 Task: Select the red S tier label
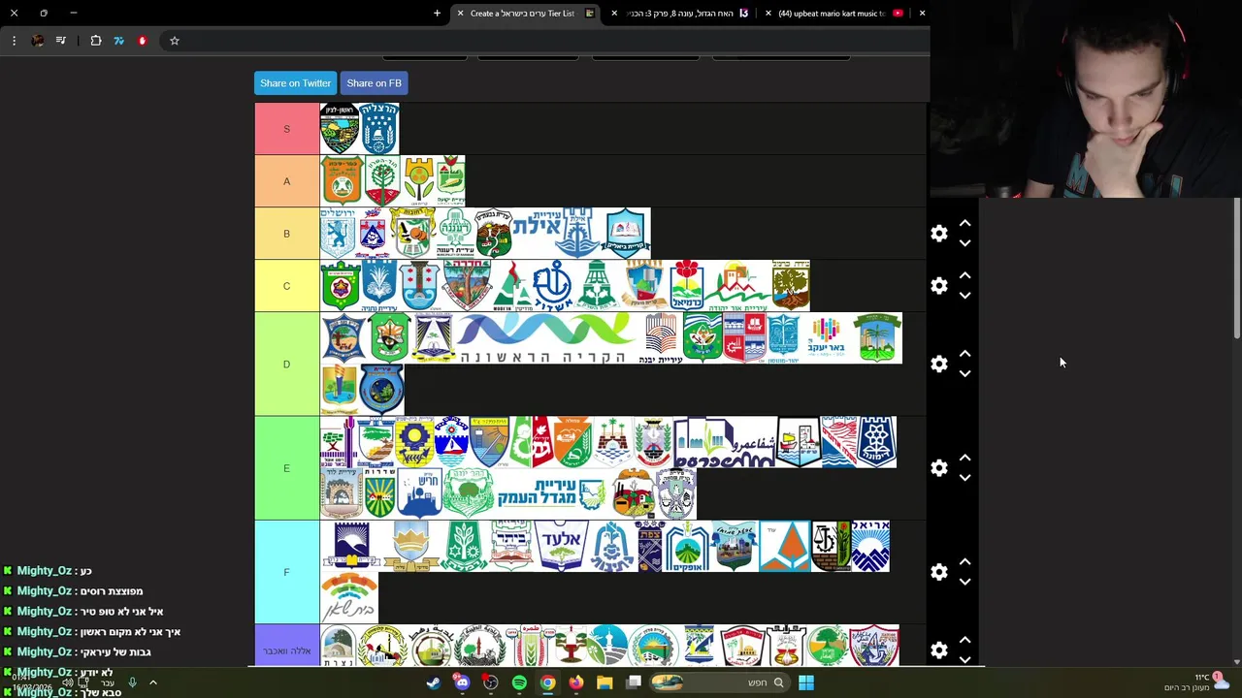[286, 129]
